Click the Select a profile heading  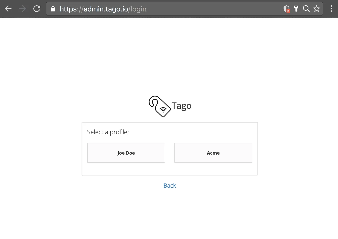pos(108,132)
